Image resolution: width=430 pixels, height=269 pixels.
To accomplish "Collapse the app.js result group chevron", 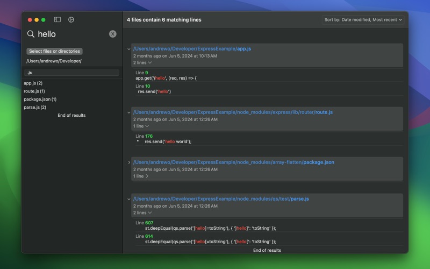I will pos(128,49).
